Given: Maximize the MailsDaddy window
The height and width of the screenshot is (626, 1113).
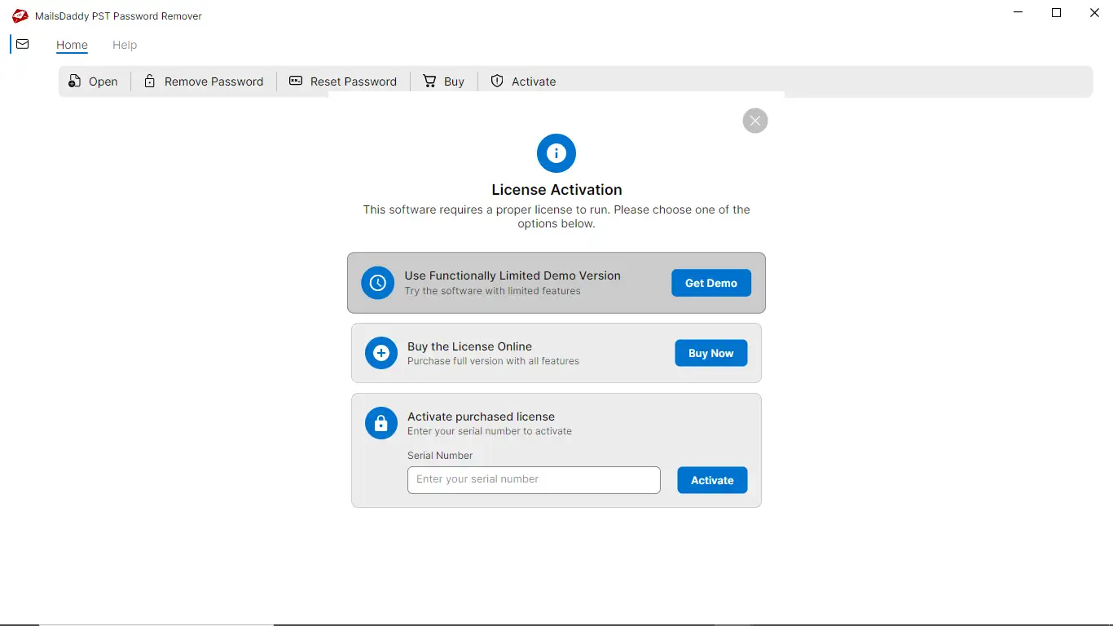Looking at the screenshot, I should coord(1056,12).
